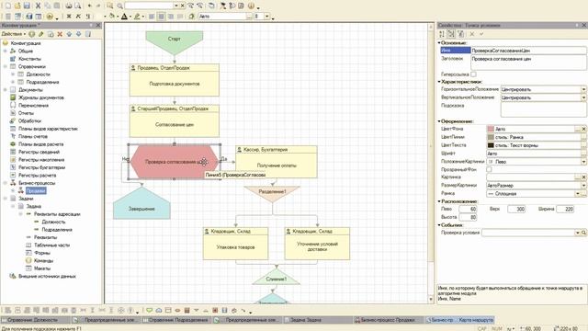Open the horizontal position (ГоризонтальноеПоложение) dropdown
This screenshot has width=588, height=331.
(x=583, y=89)
